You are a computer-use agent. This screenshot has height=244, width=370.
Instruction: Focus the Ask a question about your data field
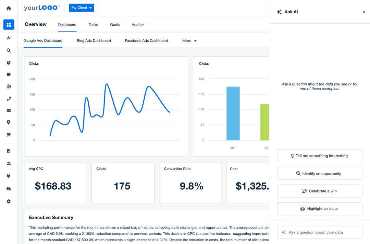point(320,232)
